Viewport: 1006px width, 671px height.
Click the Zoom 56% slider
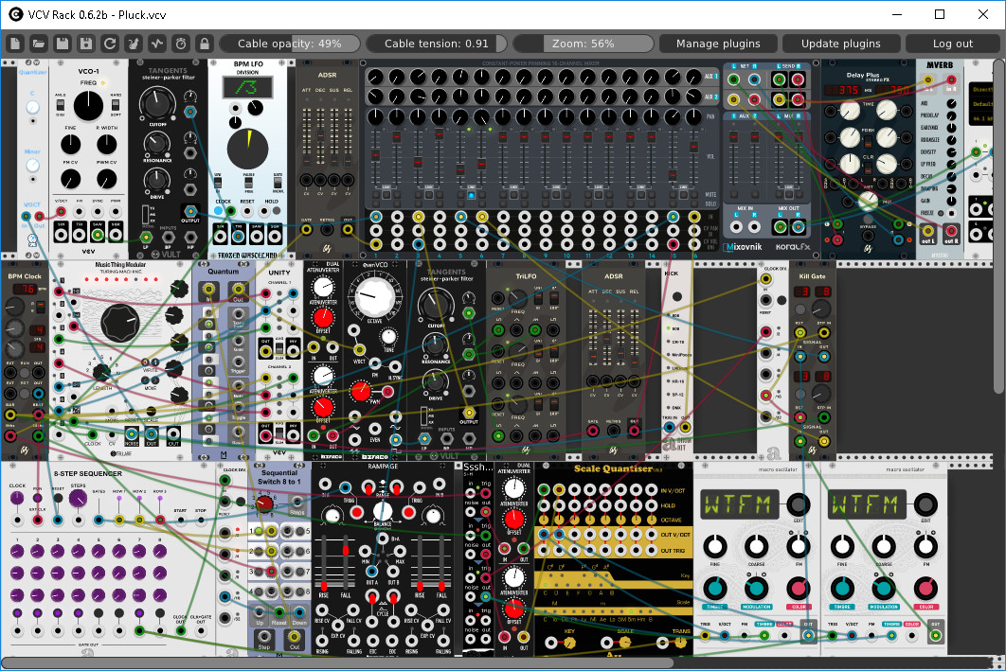584,44
